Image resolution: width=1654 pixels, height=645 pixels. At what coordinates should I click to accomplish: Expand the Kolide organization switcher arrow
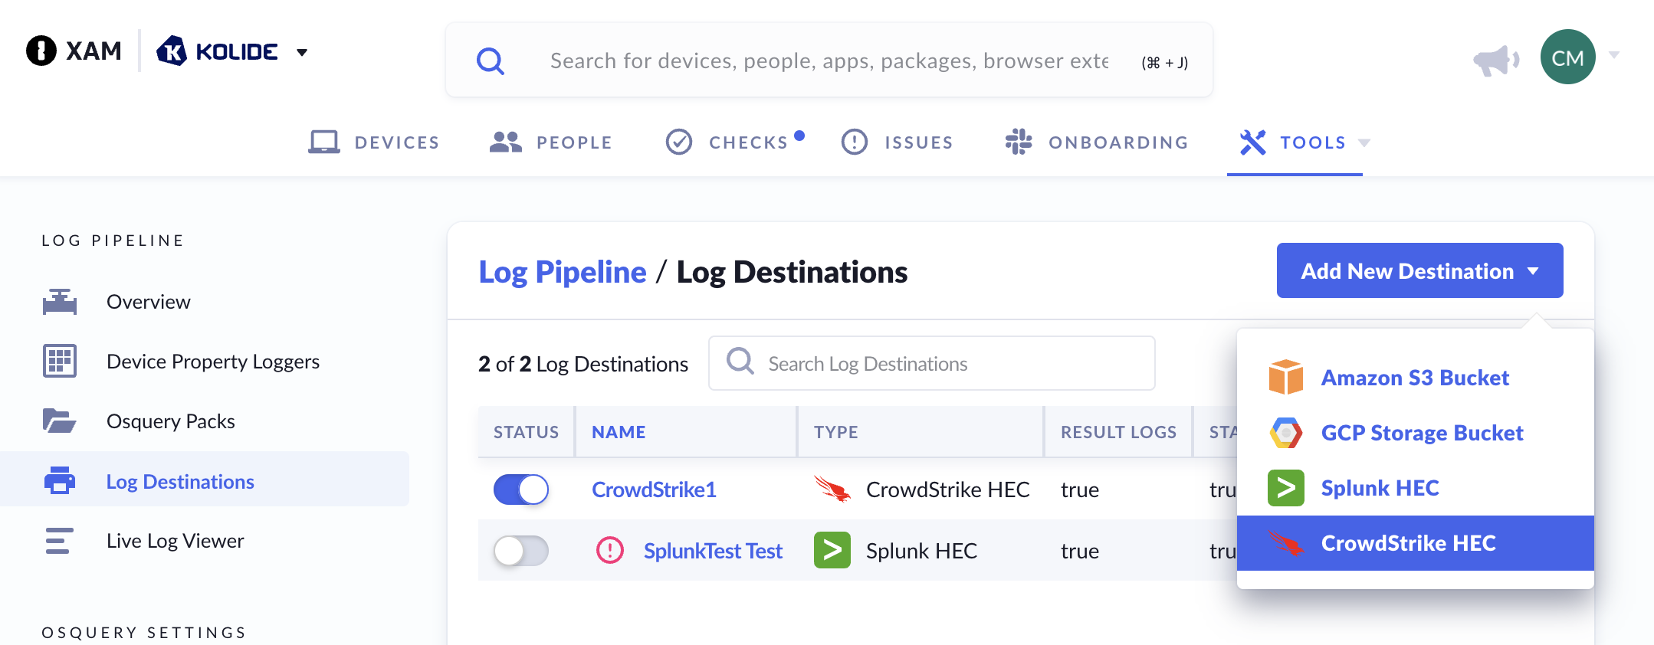(302, 53)
